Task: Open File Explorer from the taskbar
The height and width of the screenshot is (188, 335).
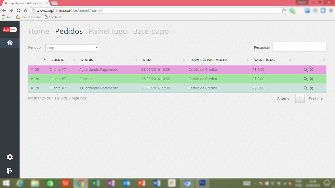Action: point(35,183)
